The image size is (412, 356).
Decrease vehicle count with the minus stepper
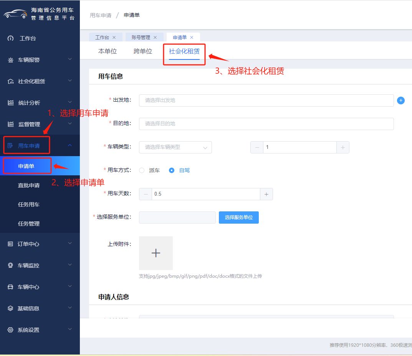click(x=257, y=147)
